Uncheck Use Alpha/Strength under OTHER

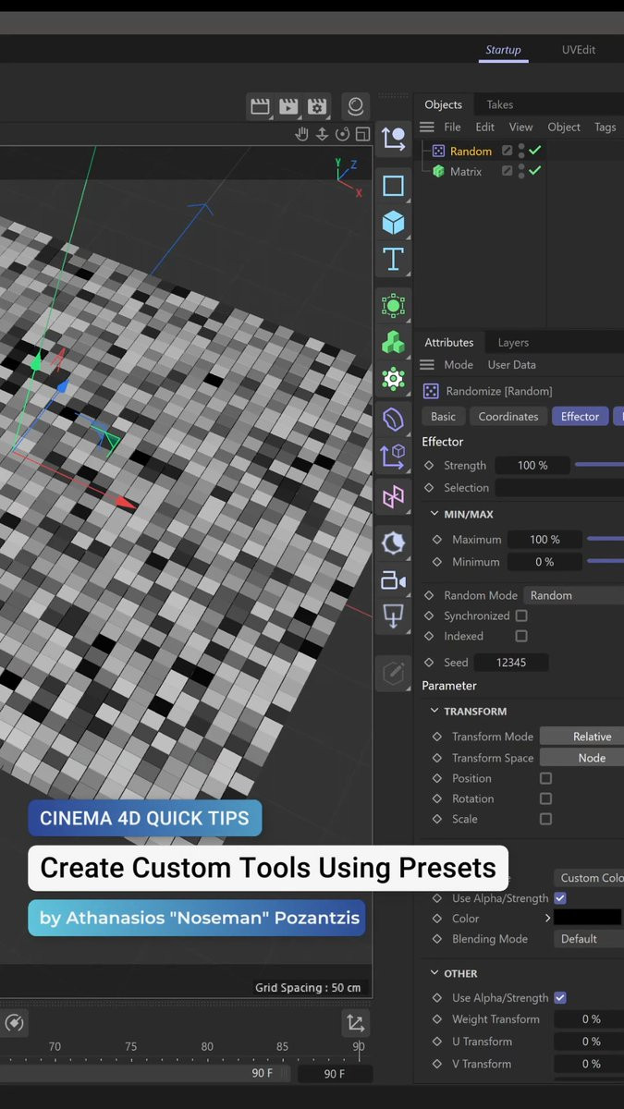tap(560, 998)
